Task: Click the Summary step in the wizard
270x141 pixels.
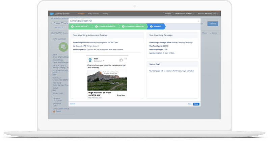Action: [157, 26]
